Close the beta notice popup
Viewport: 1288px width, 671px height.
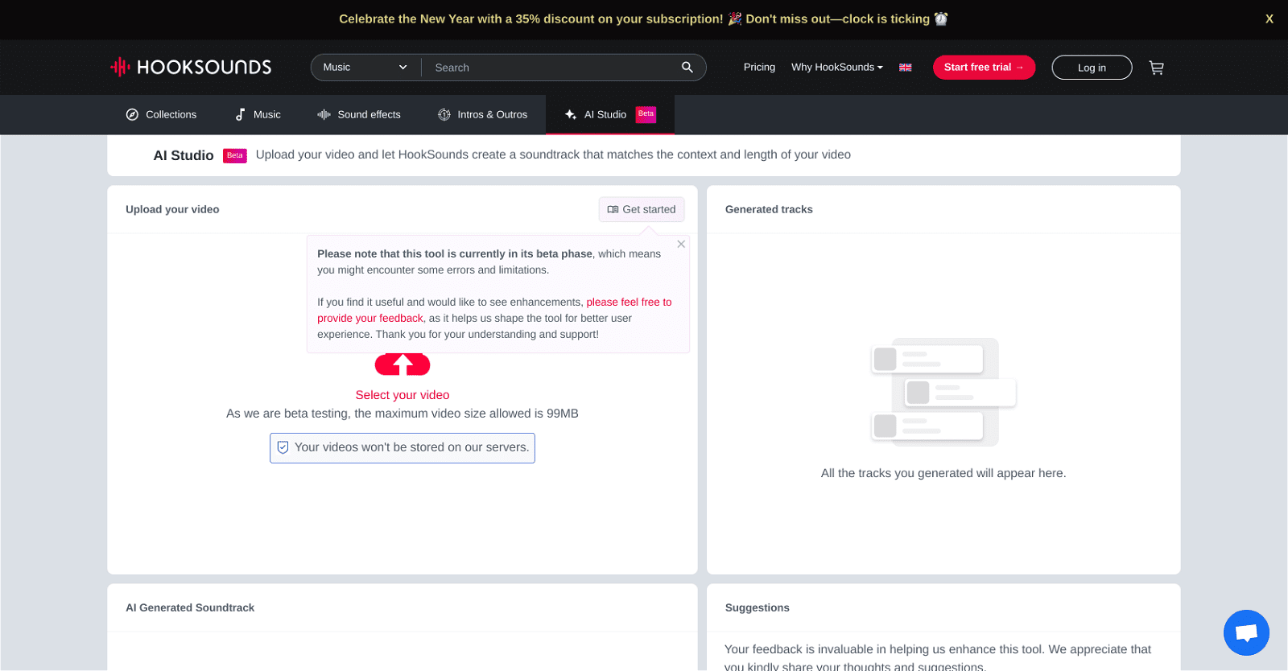click(x=681, y=245)
